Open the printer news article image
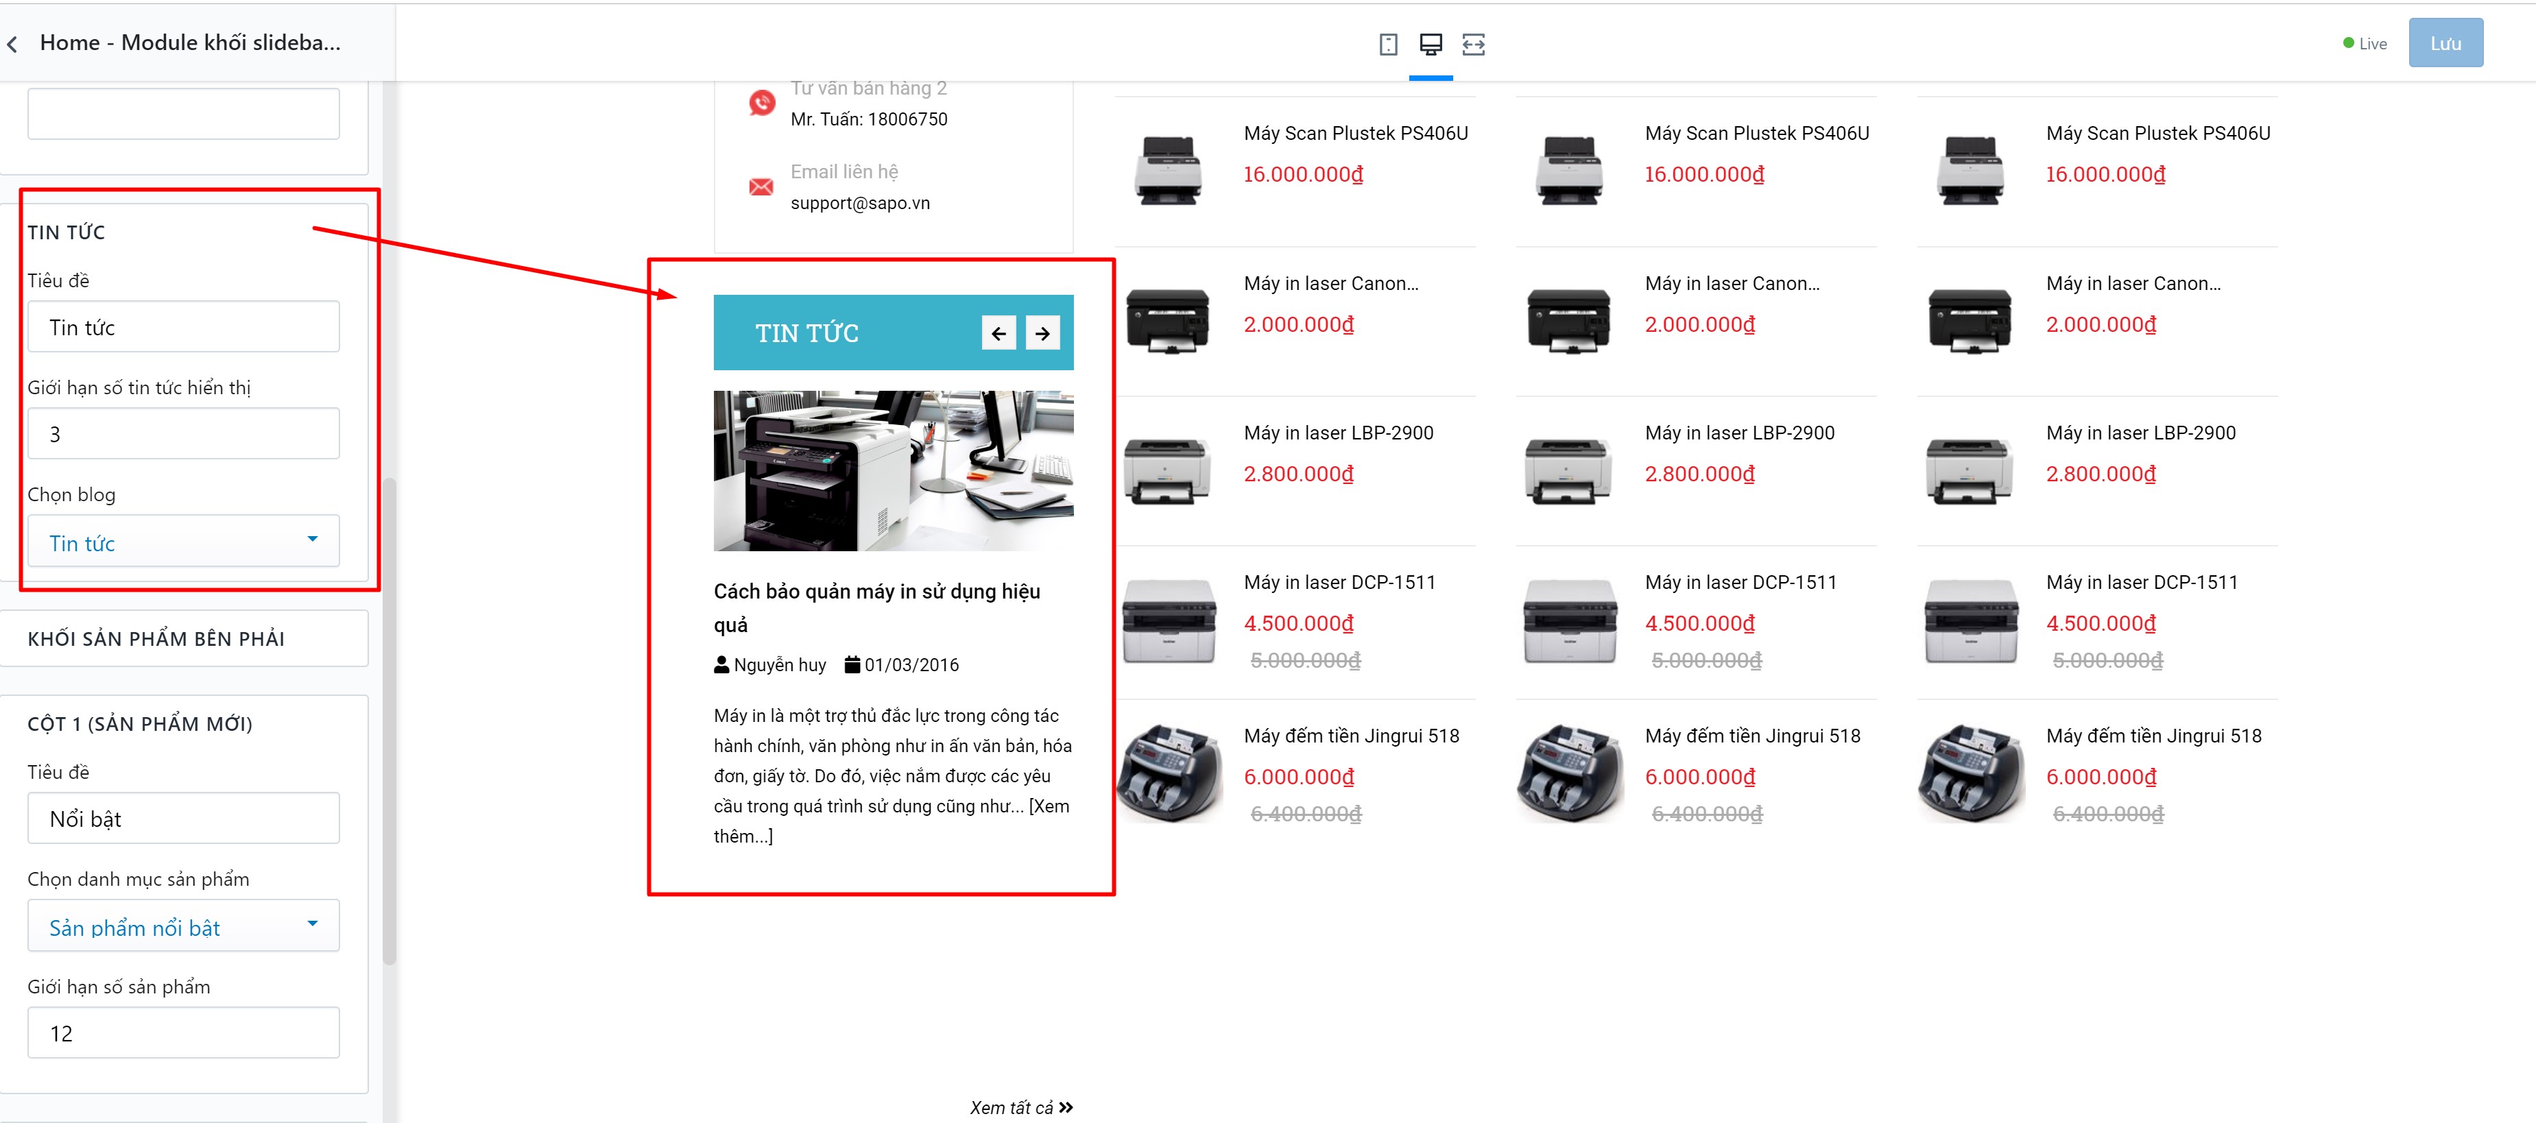The height and width of the screenshot is (1123, 2536). point(893,470)
